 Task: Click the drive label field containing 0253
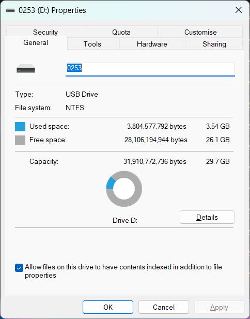pyautogui.click(x=150, y=69)
